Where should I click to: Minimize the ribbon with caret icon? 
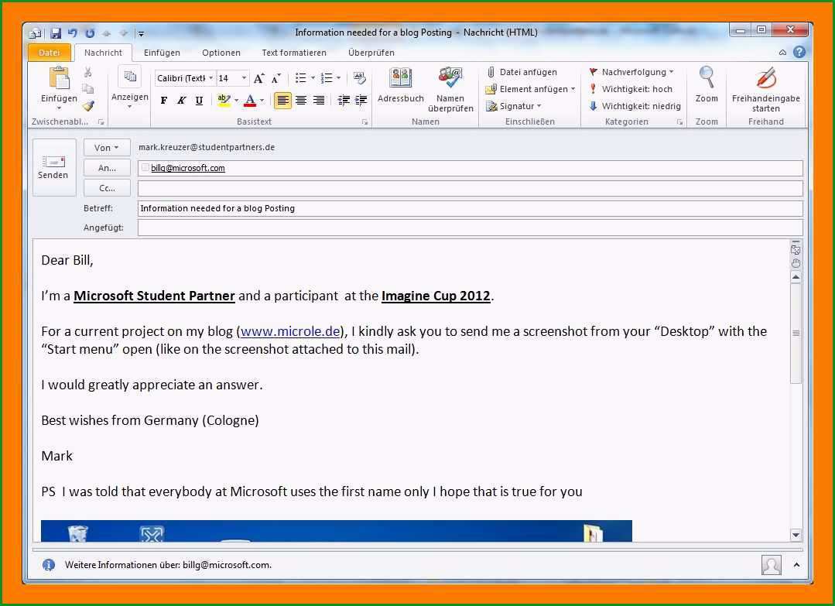pyautogui.click(x=782, y=52)
